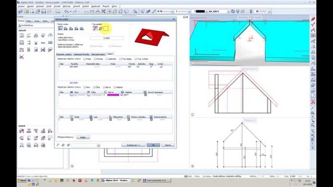
Task: Click the first icon in Změnit palette
Action: [x=22, y=131]
